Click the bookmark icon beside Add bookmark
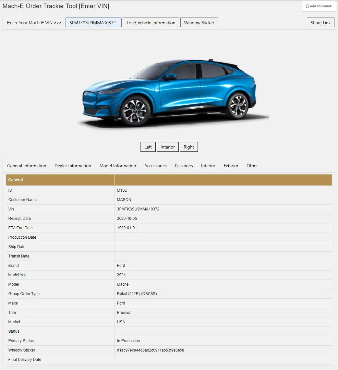This screenshot has width=338, height=370. [x=307, y=6]
